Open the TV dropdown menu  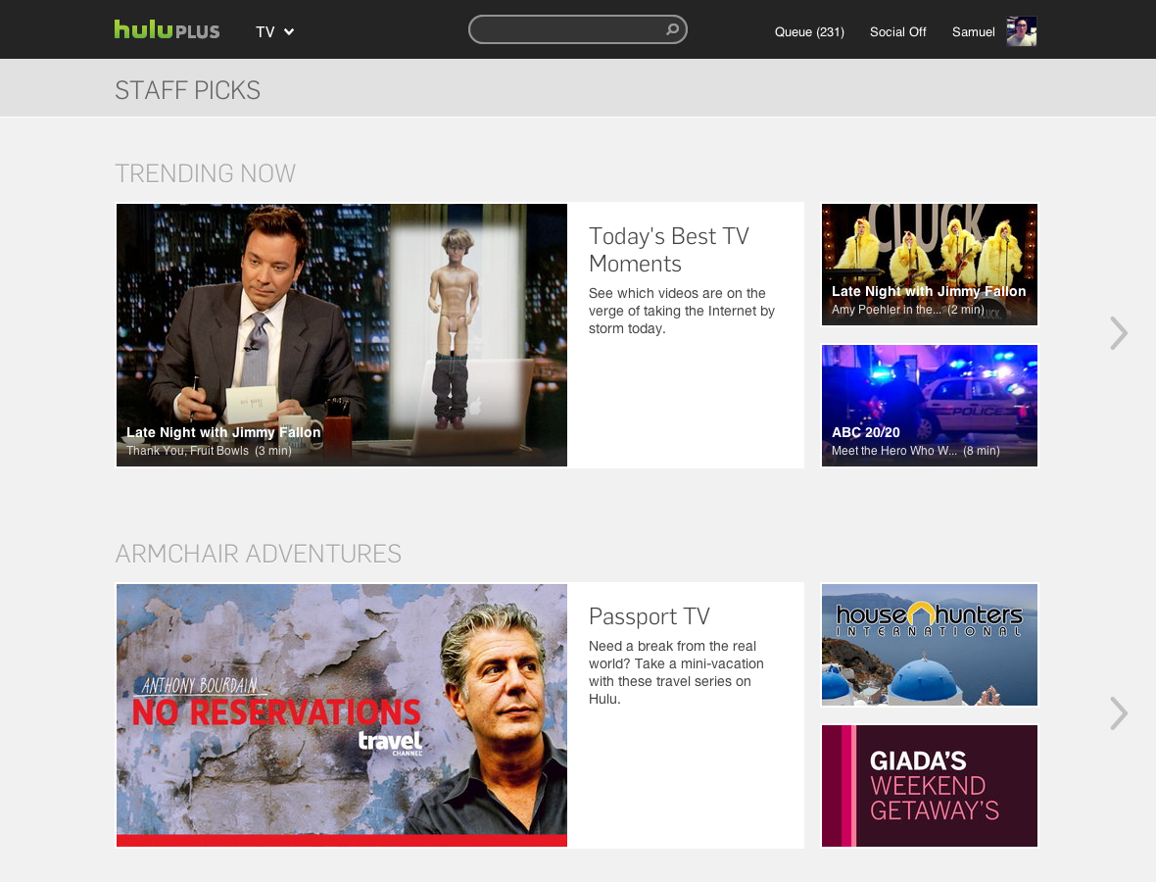click(x=275, y=31)
